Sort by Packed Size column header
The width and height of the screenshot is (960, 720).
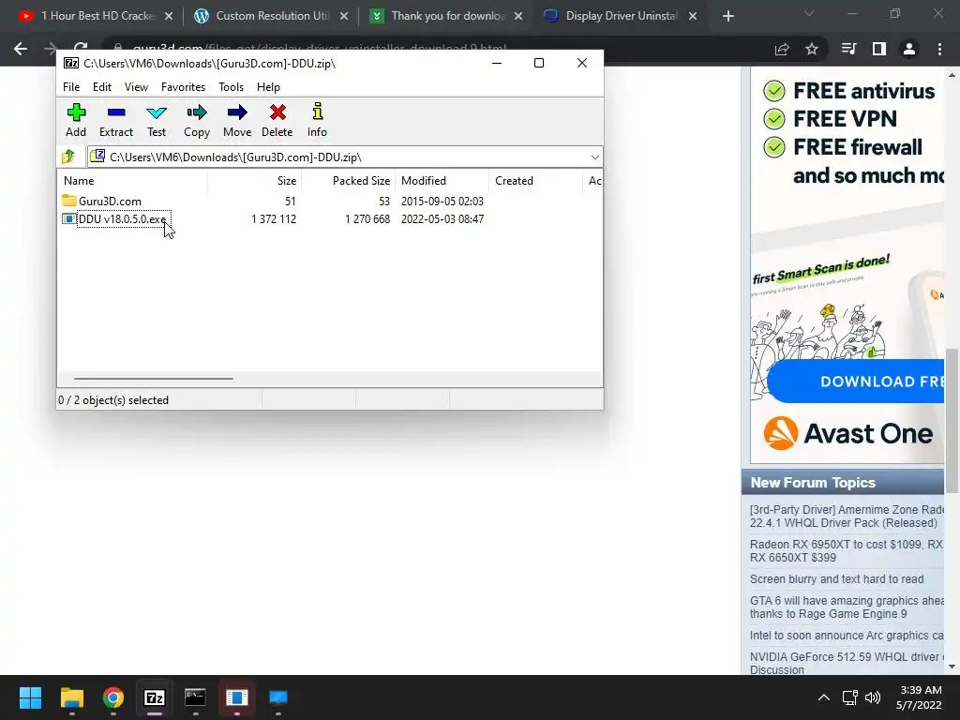point(349,181)
